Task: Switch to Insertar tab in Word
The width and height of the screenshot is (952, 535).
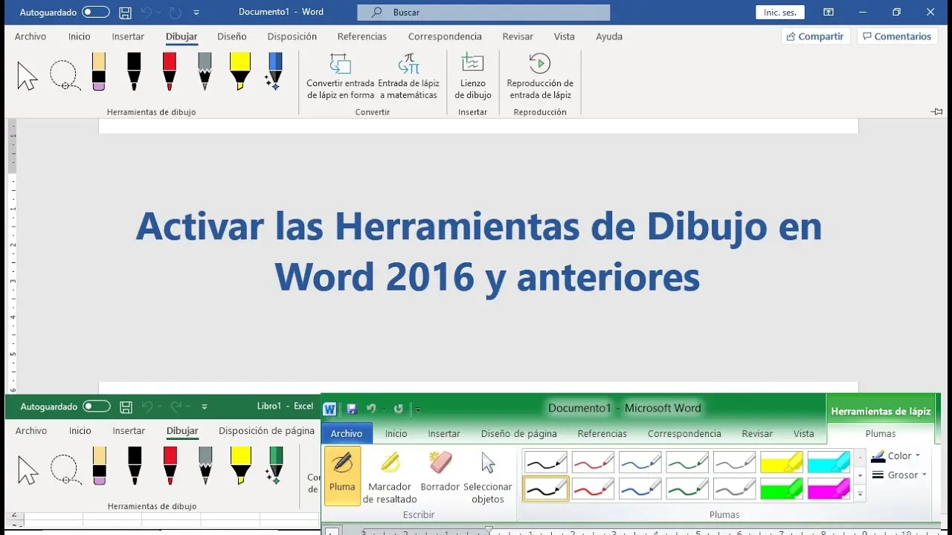Action: point(128,36)
